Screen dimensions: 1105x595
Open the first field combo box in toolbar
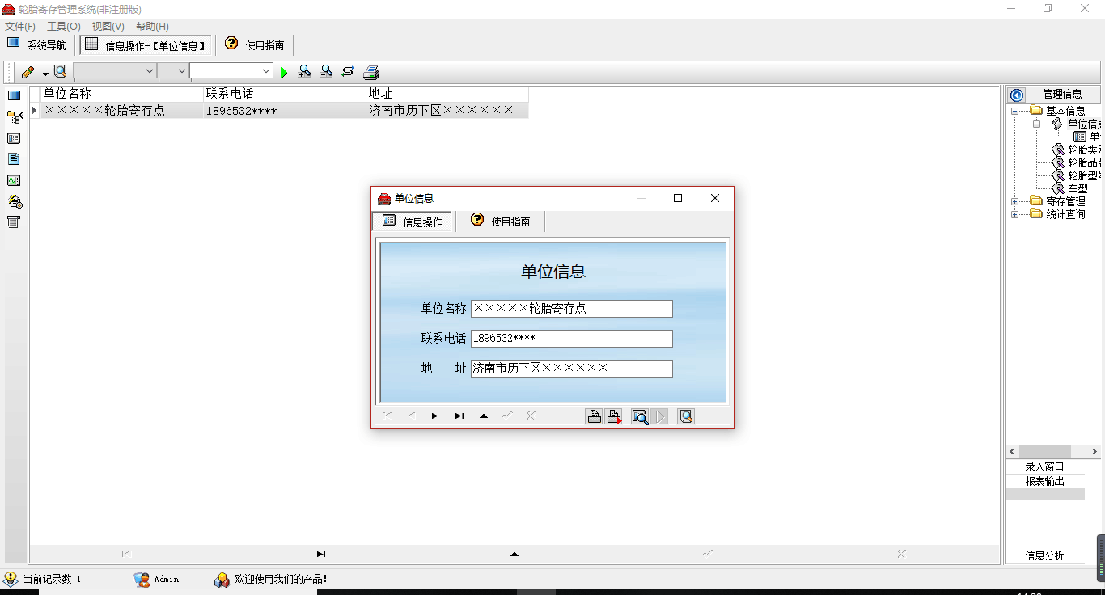point(115,71)
